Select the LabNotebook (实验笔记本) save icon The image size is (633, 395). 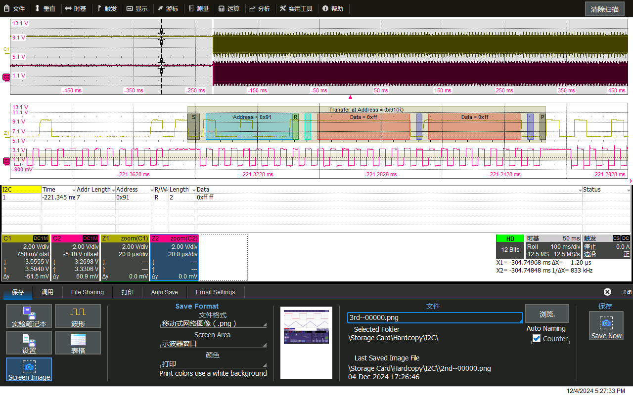coord(29,317)
